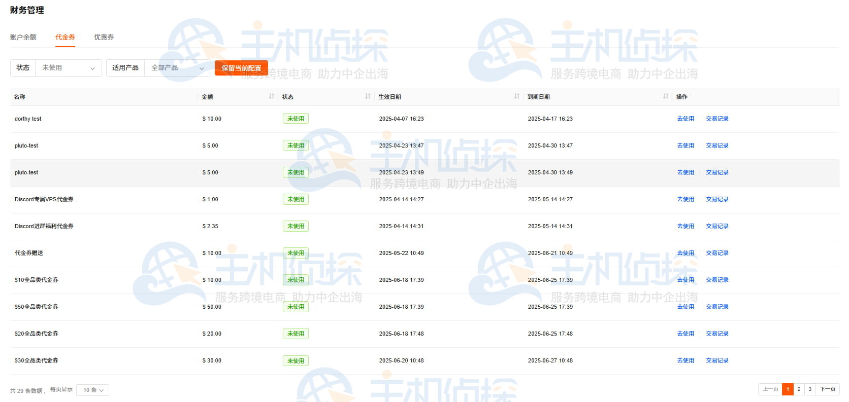Jump to page 3 in pagination

click(x=810, y=389)
